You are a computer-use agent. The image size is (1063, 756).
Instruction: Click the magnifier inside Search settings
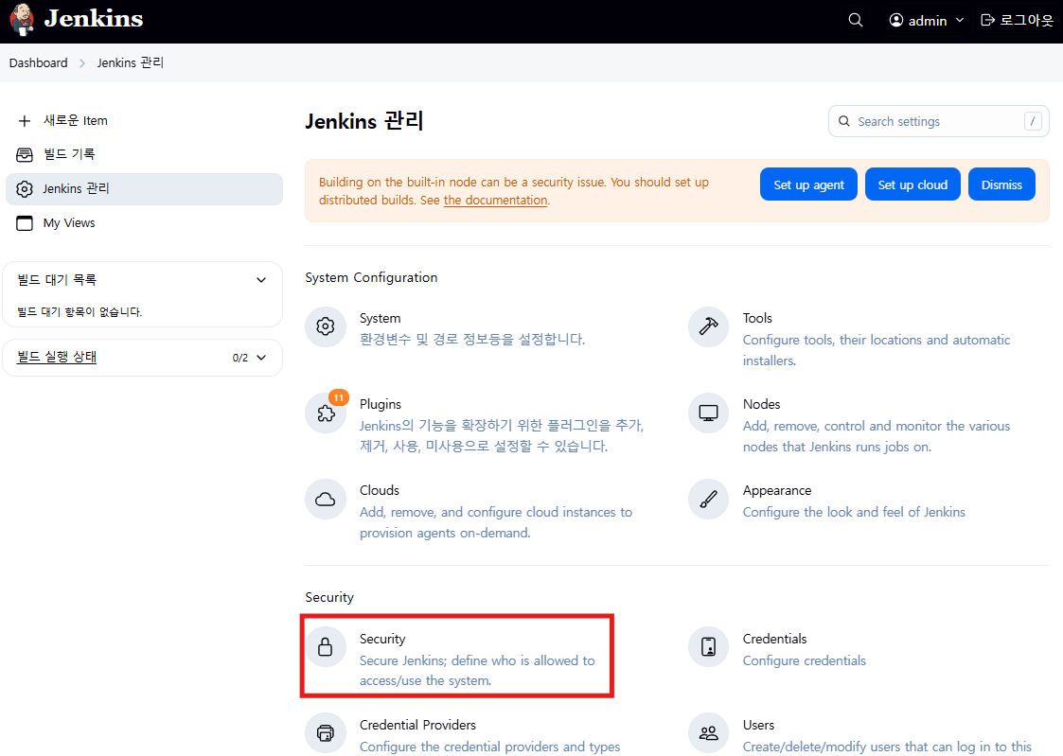tap(844, 121)
